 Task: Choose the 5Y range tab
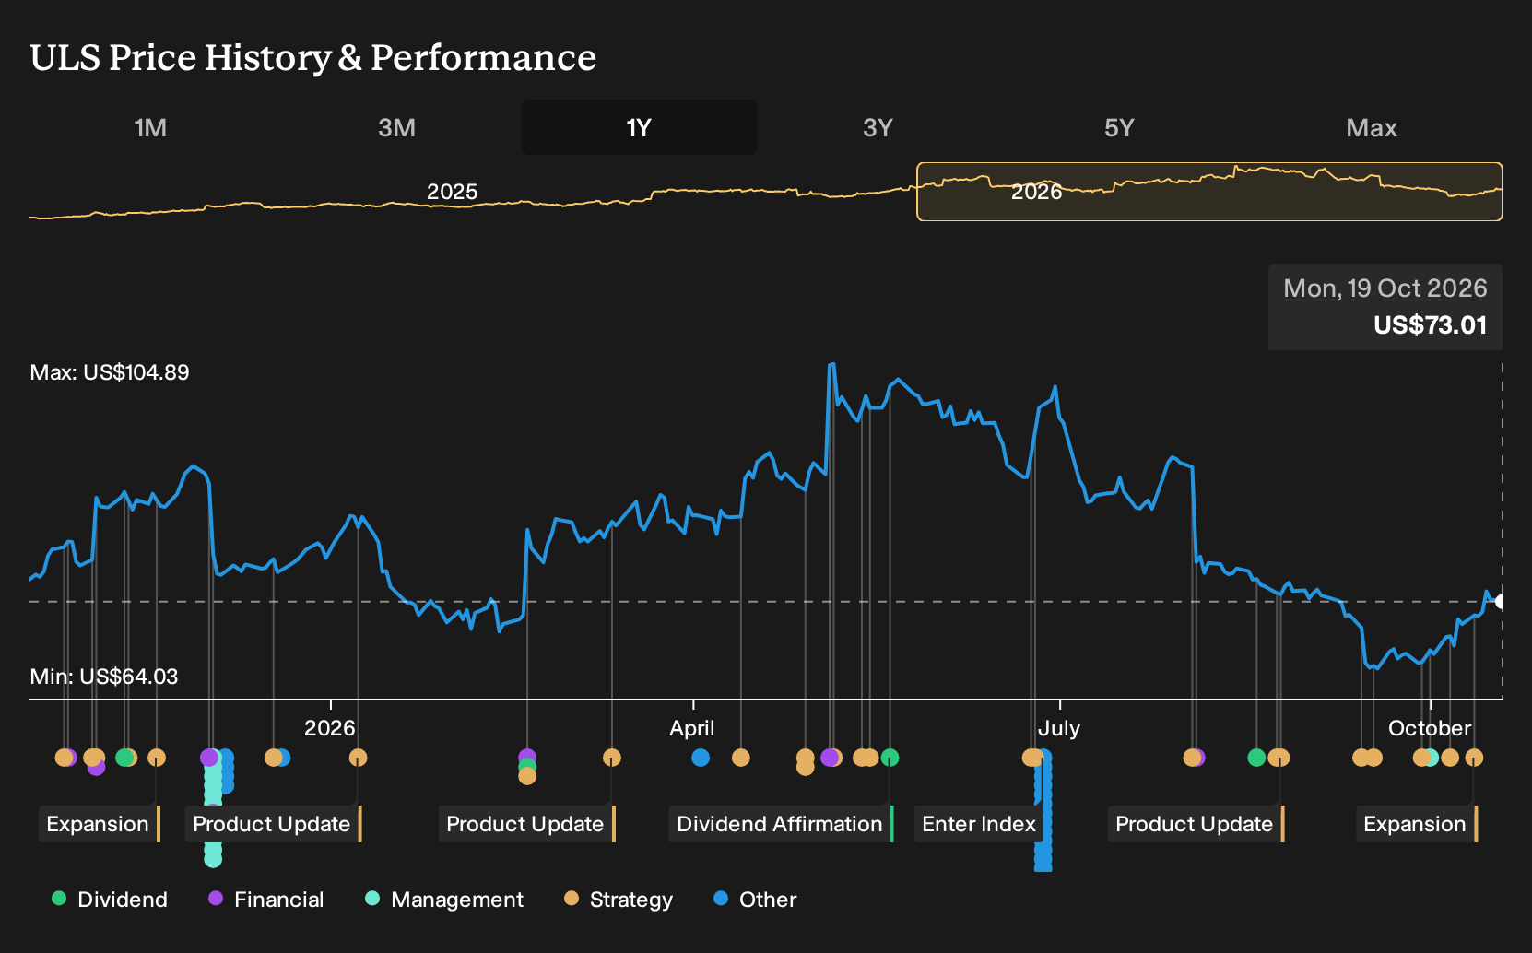tap(1119, 127)
